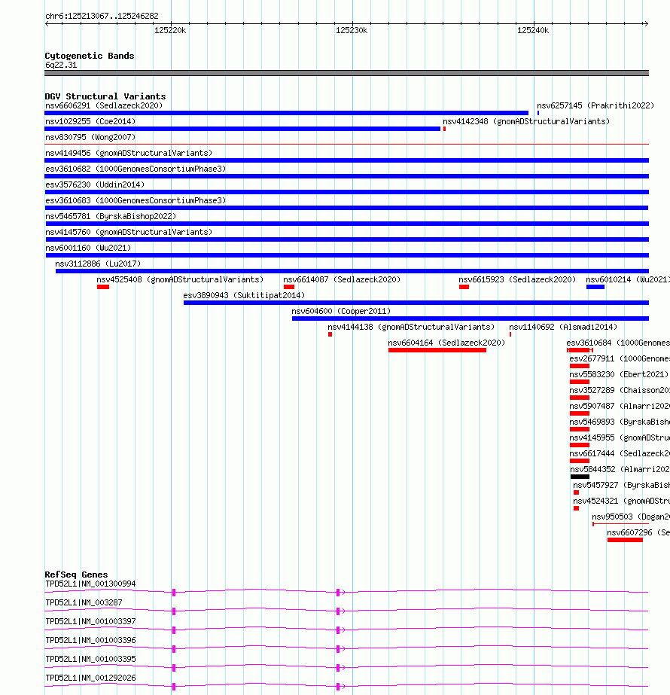Click the DGV Structural Variants track title
This screenshot has height=695, width=670.
[x=105, y=96]
